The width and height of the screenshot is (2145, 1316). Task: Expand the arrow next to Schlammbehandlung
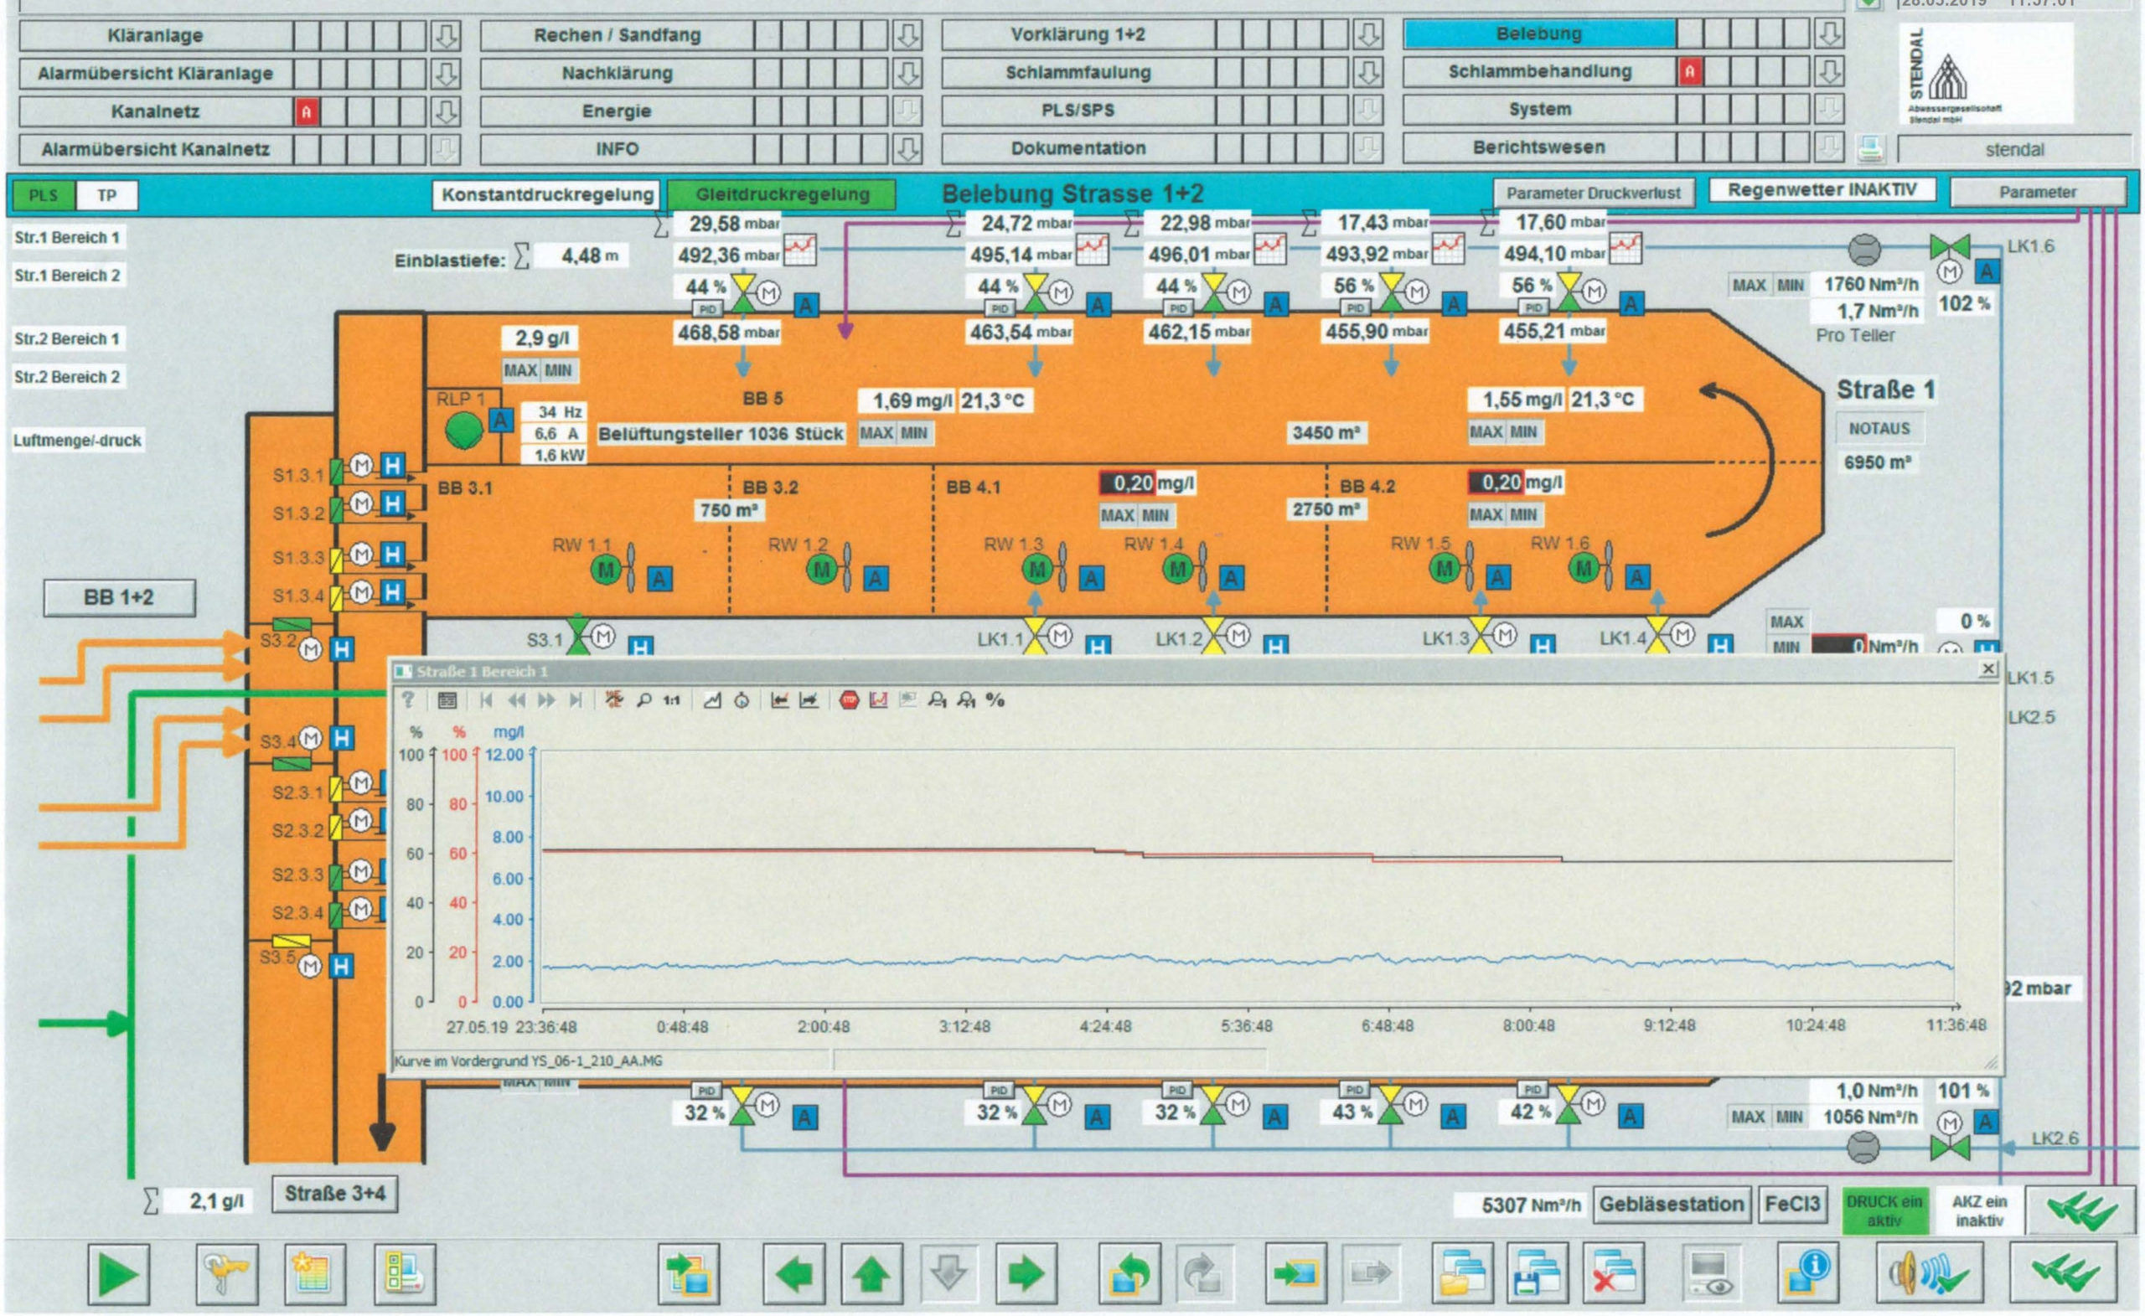1829,71
